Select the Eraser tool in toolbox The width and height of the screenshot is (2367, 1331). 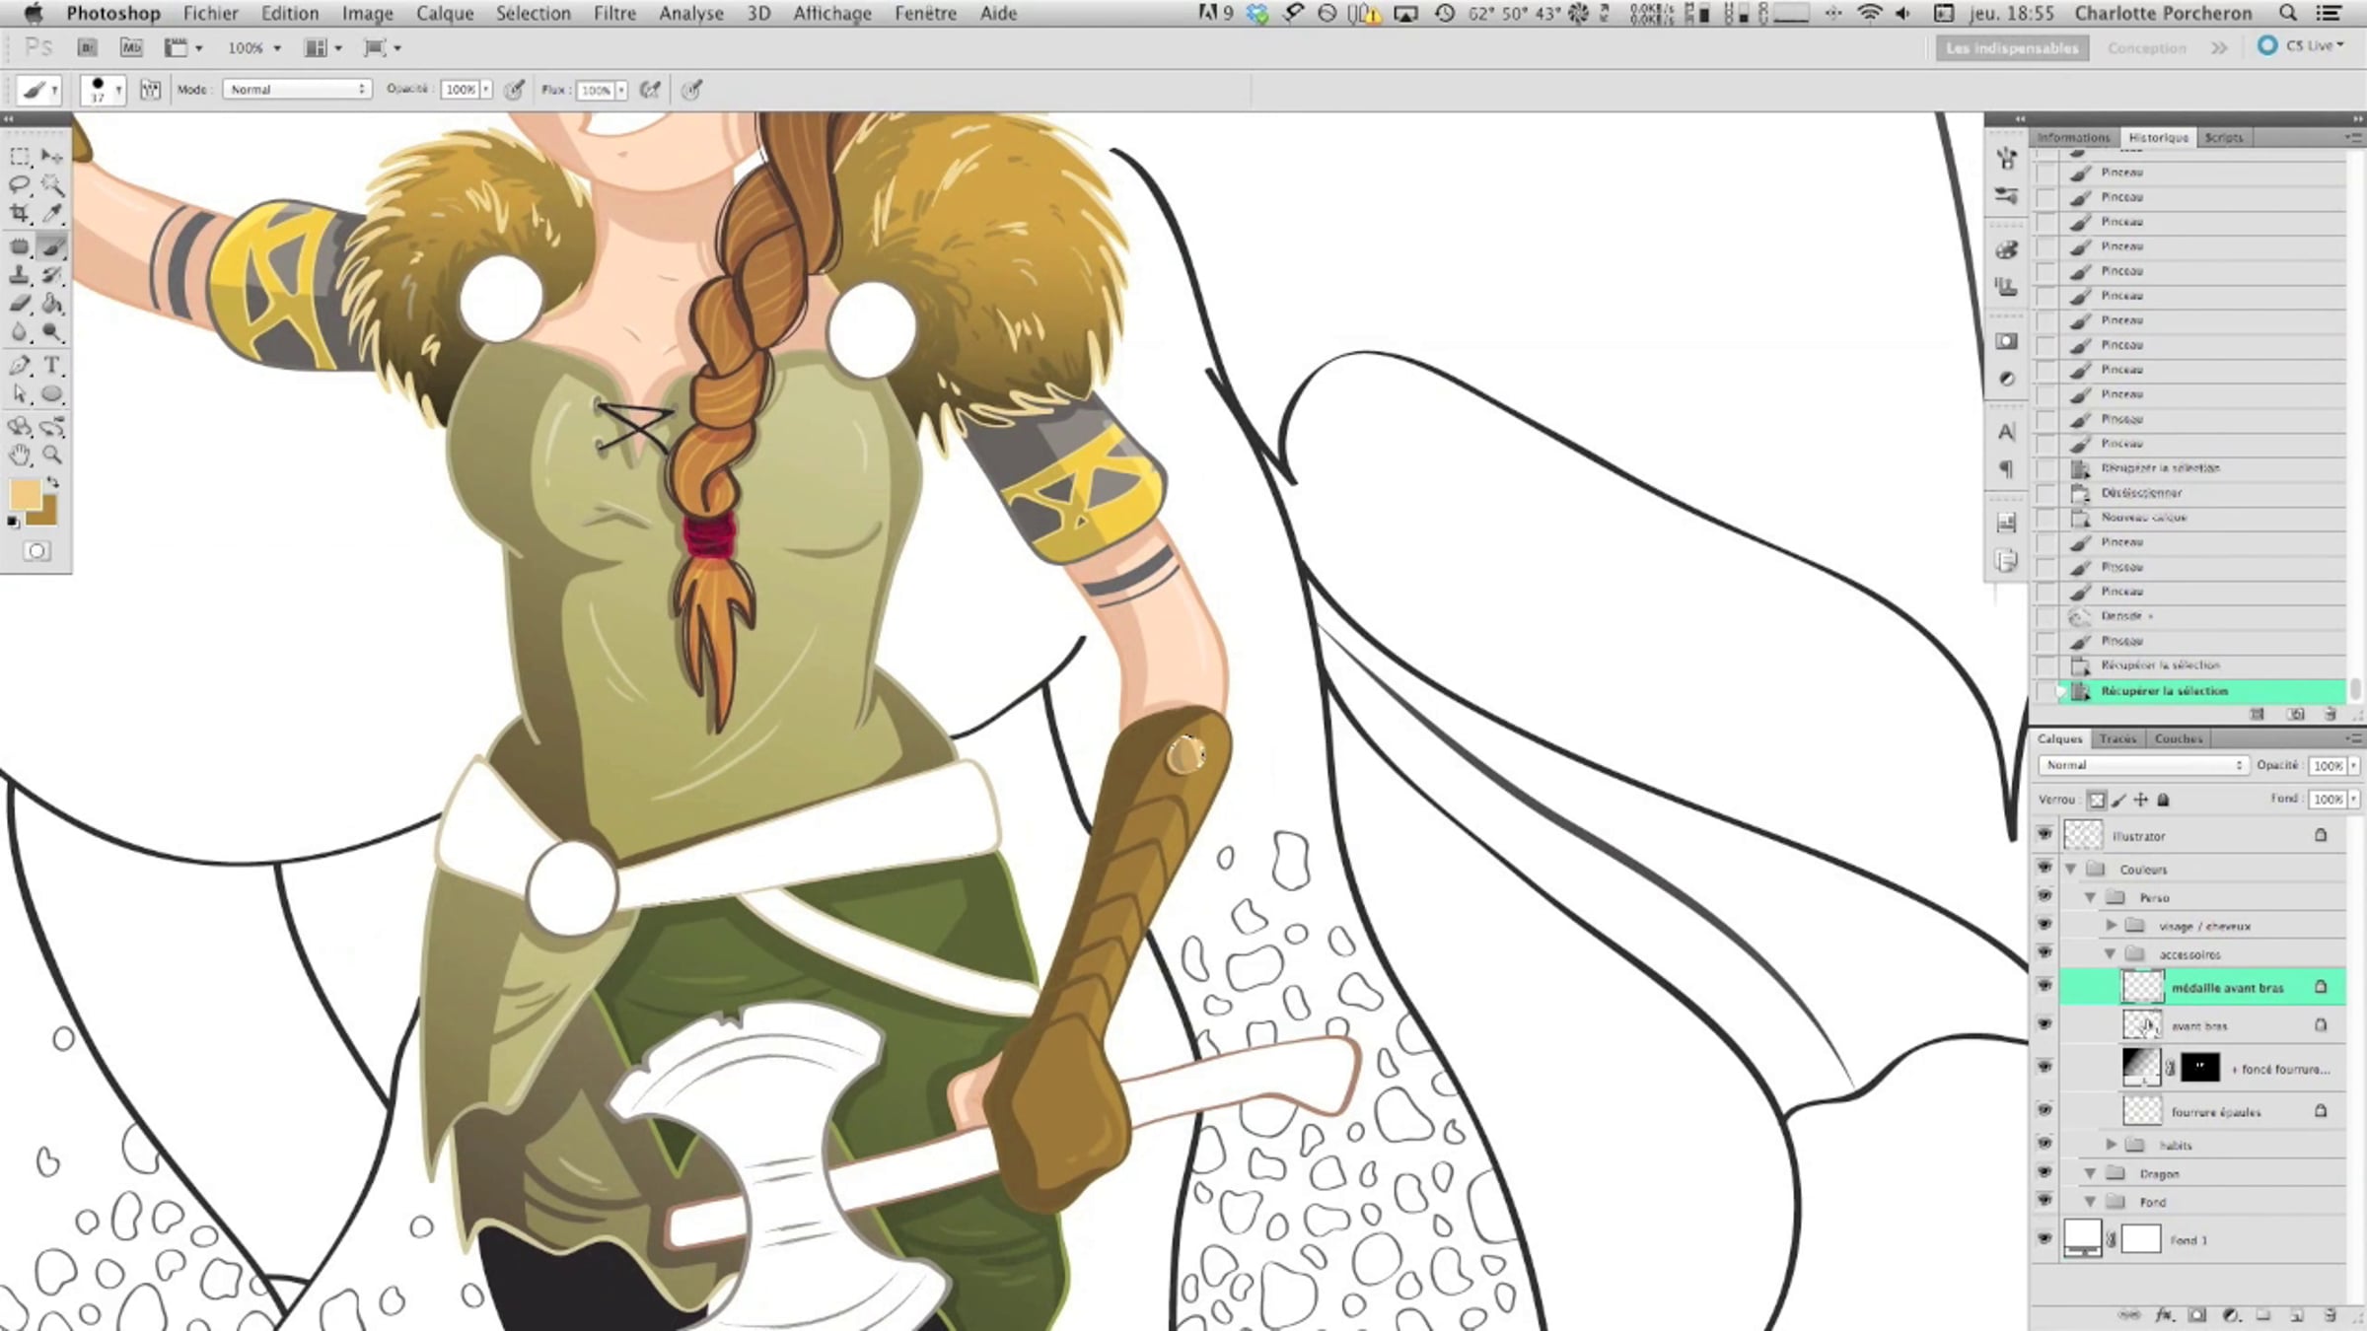pyautogui.click(x=20, y=304)
